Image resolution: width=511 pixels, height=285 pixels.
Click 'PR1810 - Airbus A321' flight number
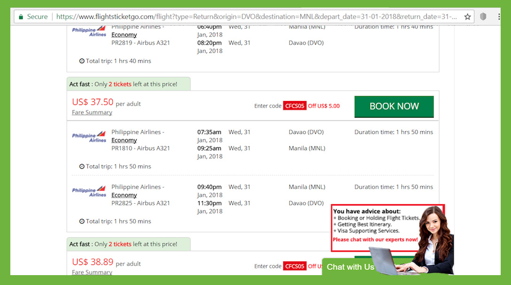(140, 148)
